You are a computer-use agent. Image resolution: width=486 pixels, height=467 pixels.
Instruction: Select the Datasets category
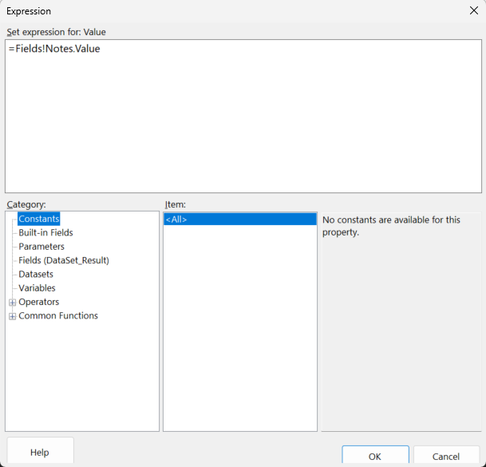point(36,274)
